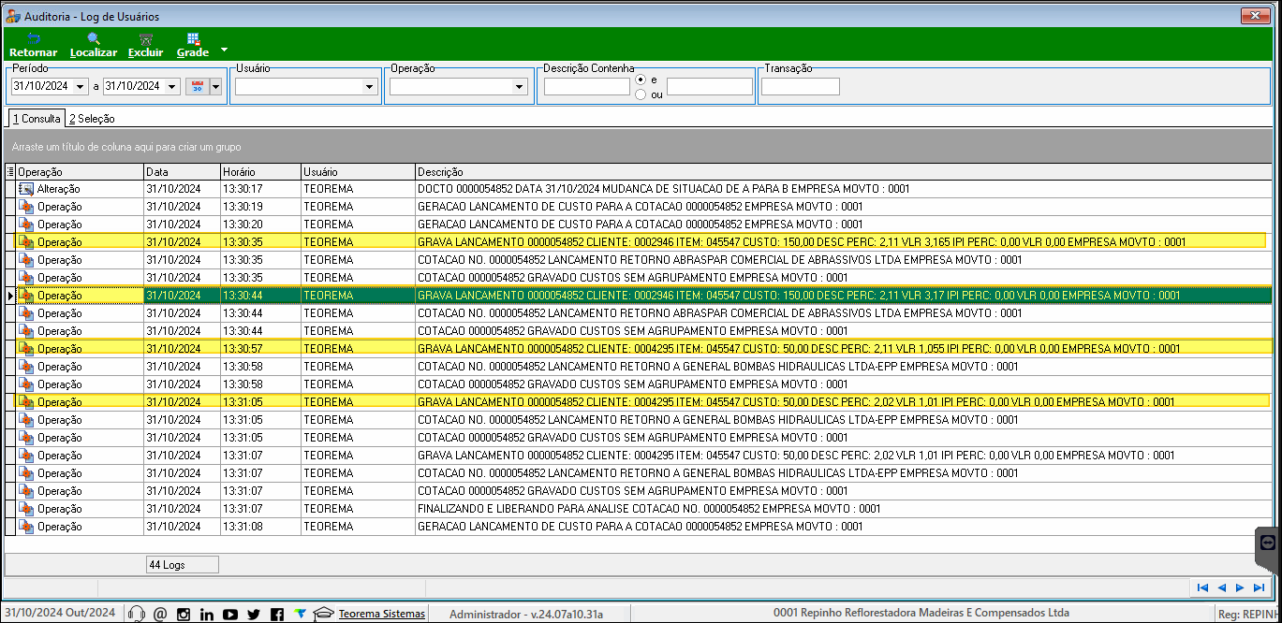Open the support headset icon in status bar
This screenshot has height=623, width=1282.
click(136, 614)
